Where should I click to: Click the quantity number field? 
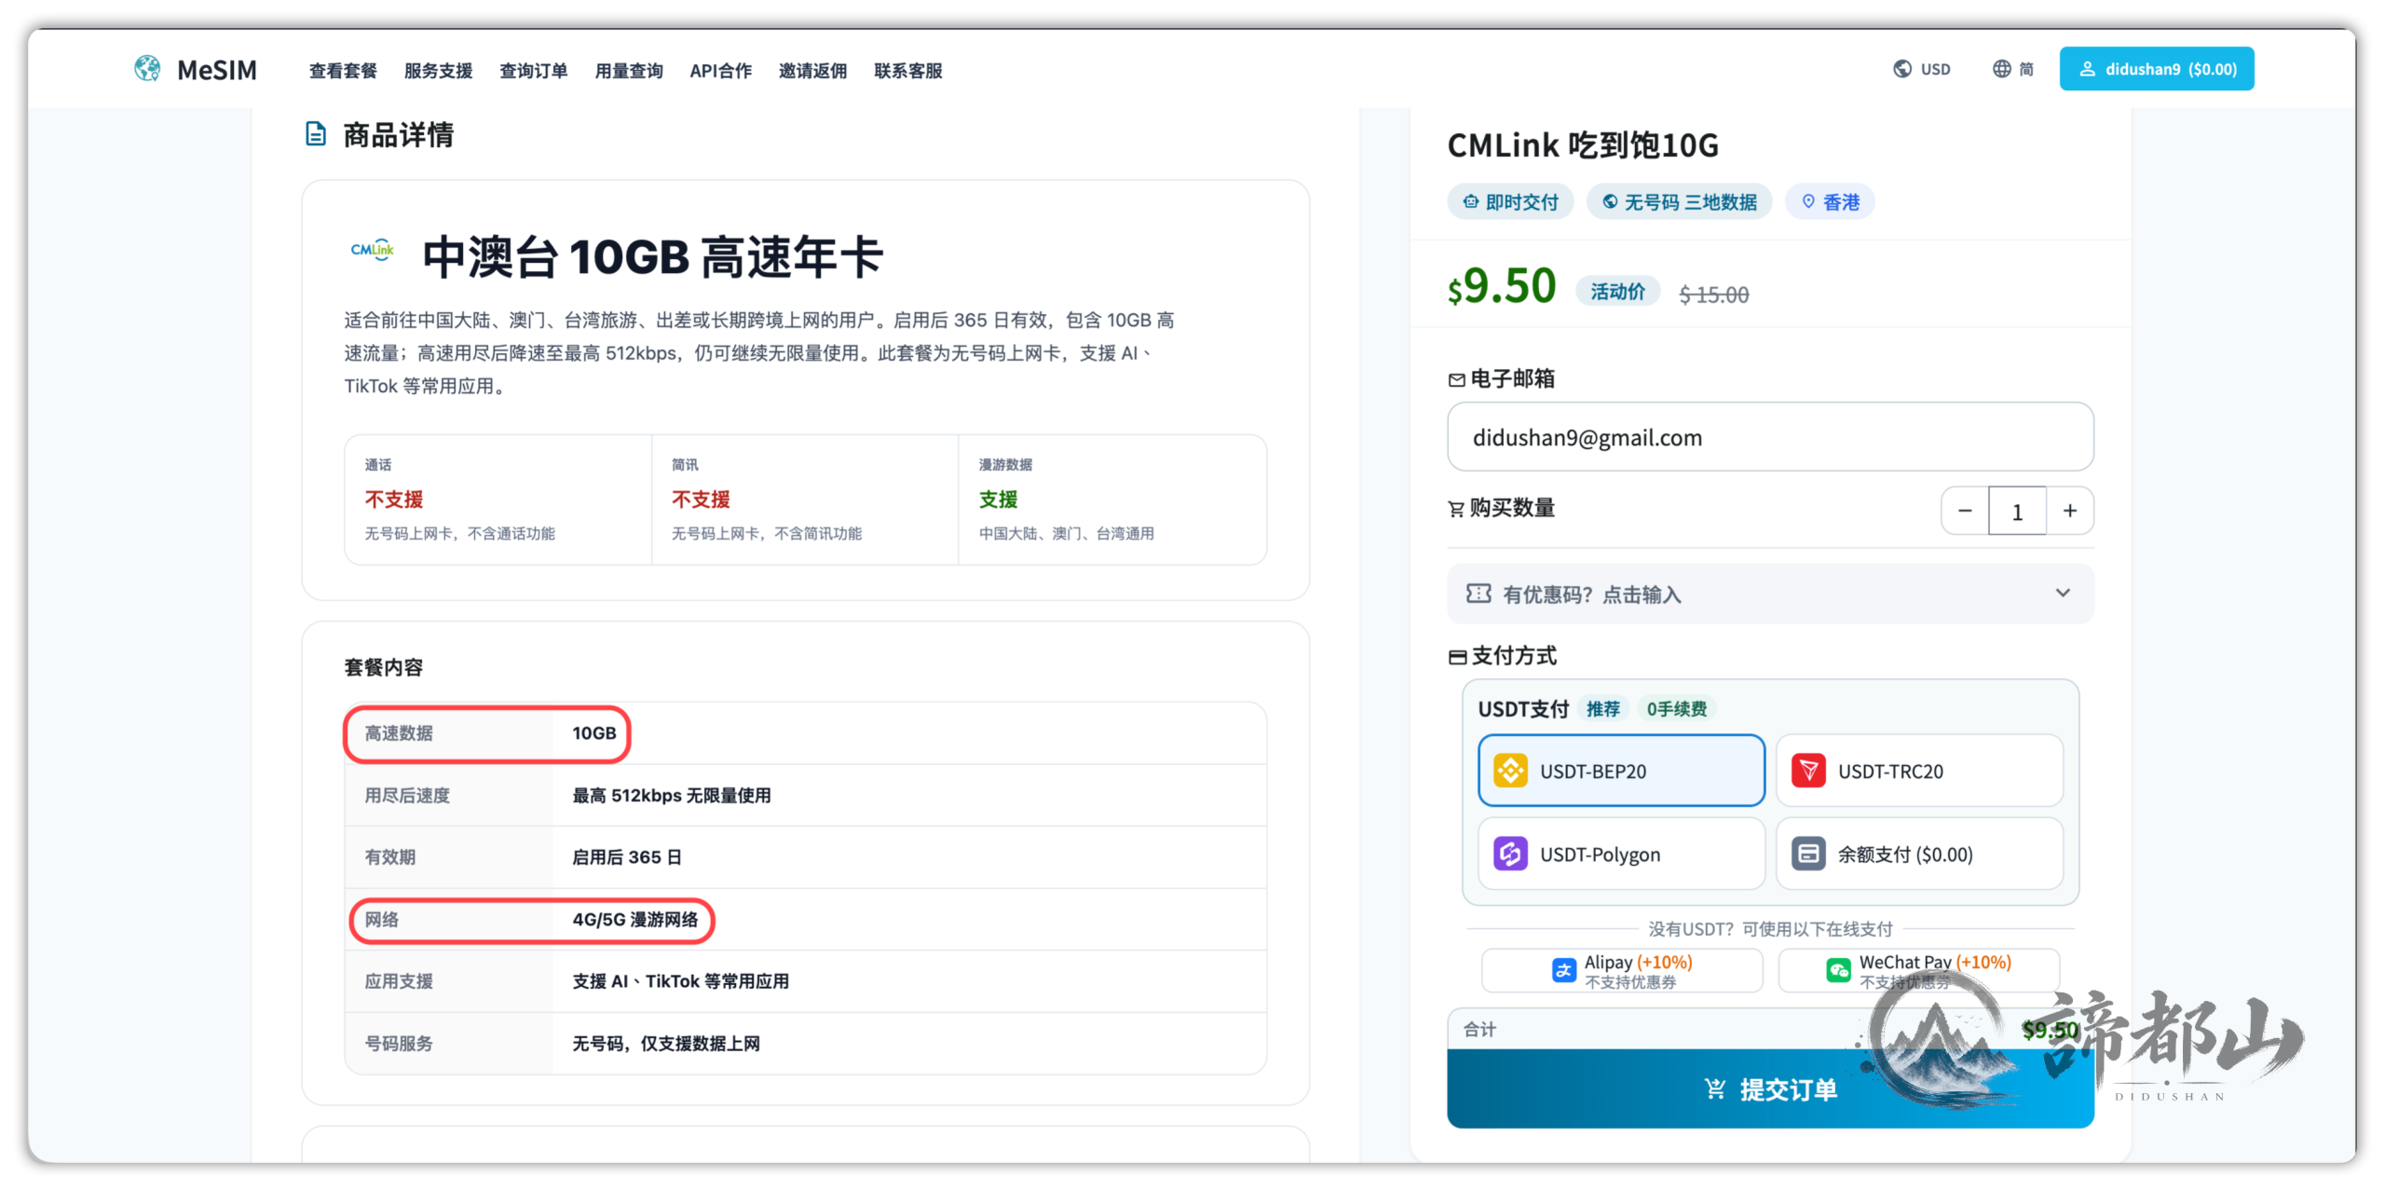pyautogui.click(x=2017, y=511)
